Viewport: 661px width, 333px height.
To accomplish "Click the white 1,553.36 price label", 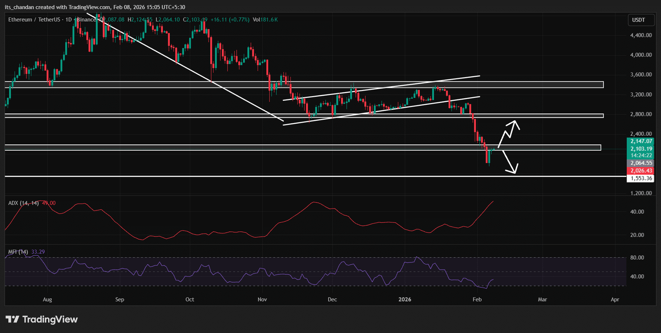I will coord(641,178).
